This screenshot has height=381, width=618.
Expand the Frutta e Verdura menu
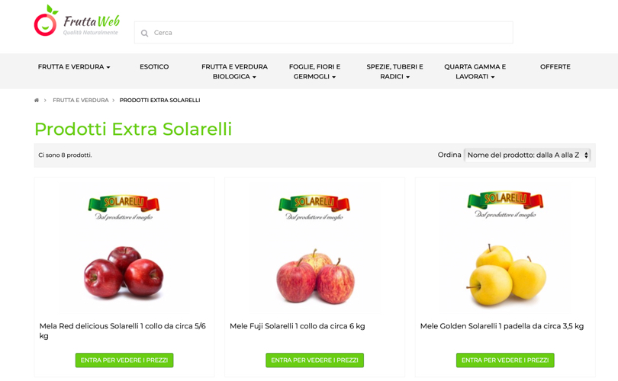pyautogui.click(x=74, y=67)
